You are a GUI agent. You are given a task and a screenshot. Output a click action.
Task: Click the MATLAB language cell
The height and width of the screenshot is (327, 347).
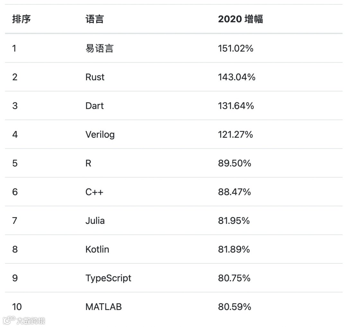point(103,307)
